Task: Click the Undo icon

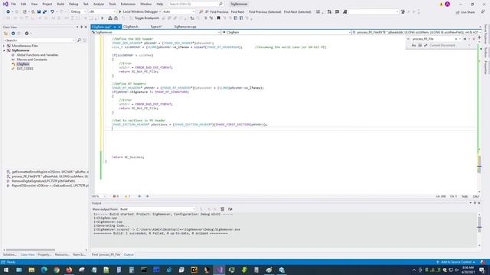Action: 52,12
